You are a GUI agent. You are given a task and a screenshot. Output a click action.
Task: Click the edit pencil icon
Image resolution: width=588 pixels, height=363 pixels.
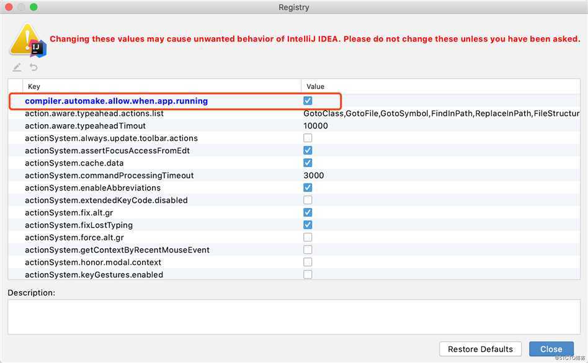click(x=17, y=68)
